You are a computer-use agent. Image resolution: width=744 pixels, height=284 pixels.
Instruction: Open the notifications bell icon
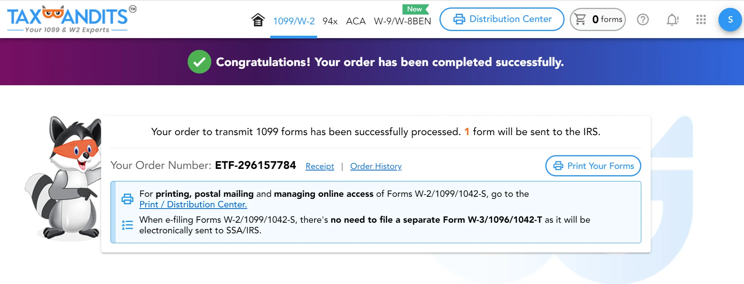tap(672, 20)
